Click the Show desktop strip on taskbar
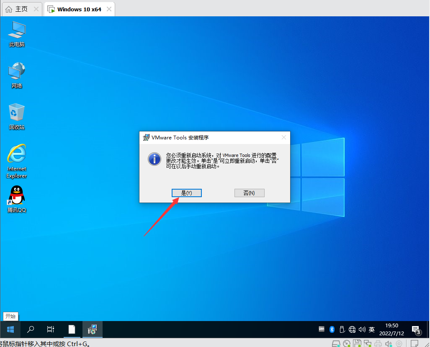Image resolution: width=430 pixels, height=347 pixels. pos(428,329)
